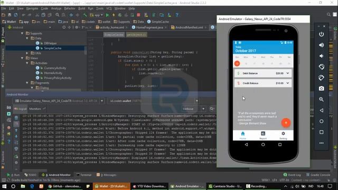This screenshot has width=338, height=190.
Task: Click emulator sidebar Home circle
Action: pyautogui.click(x=321, y=121)
